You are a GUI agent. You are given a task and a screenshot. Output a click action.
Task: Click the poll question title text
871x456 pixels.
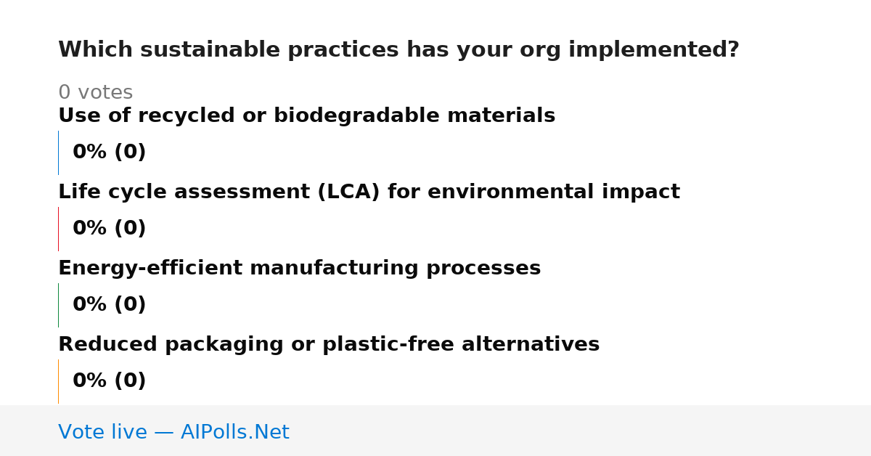(x=398, y=50)
